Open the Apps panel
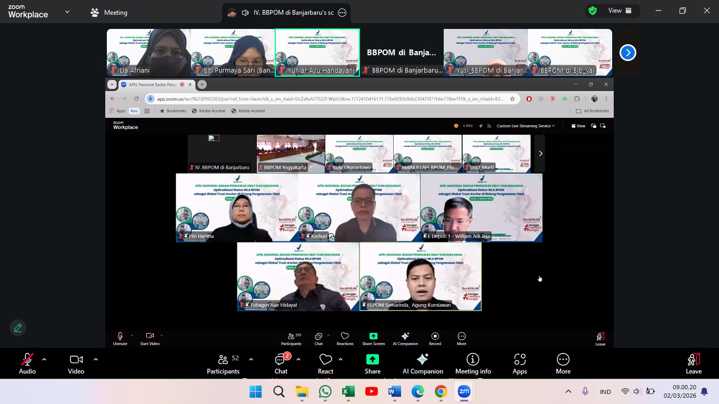This screenshot has width=719, height=404. 520,364
